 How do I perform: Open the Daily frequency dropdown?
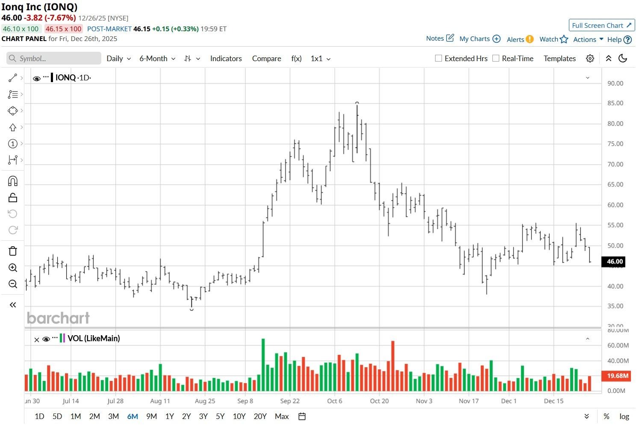point(118,59)
